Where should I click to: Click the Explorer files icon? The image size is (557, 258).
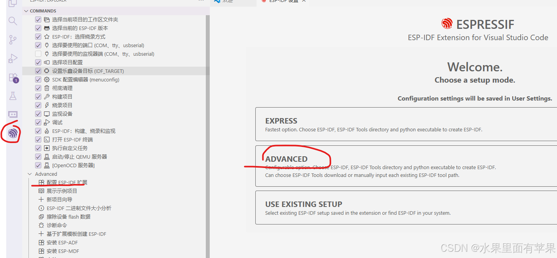pyautogui.click(x=13, y=3)
